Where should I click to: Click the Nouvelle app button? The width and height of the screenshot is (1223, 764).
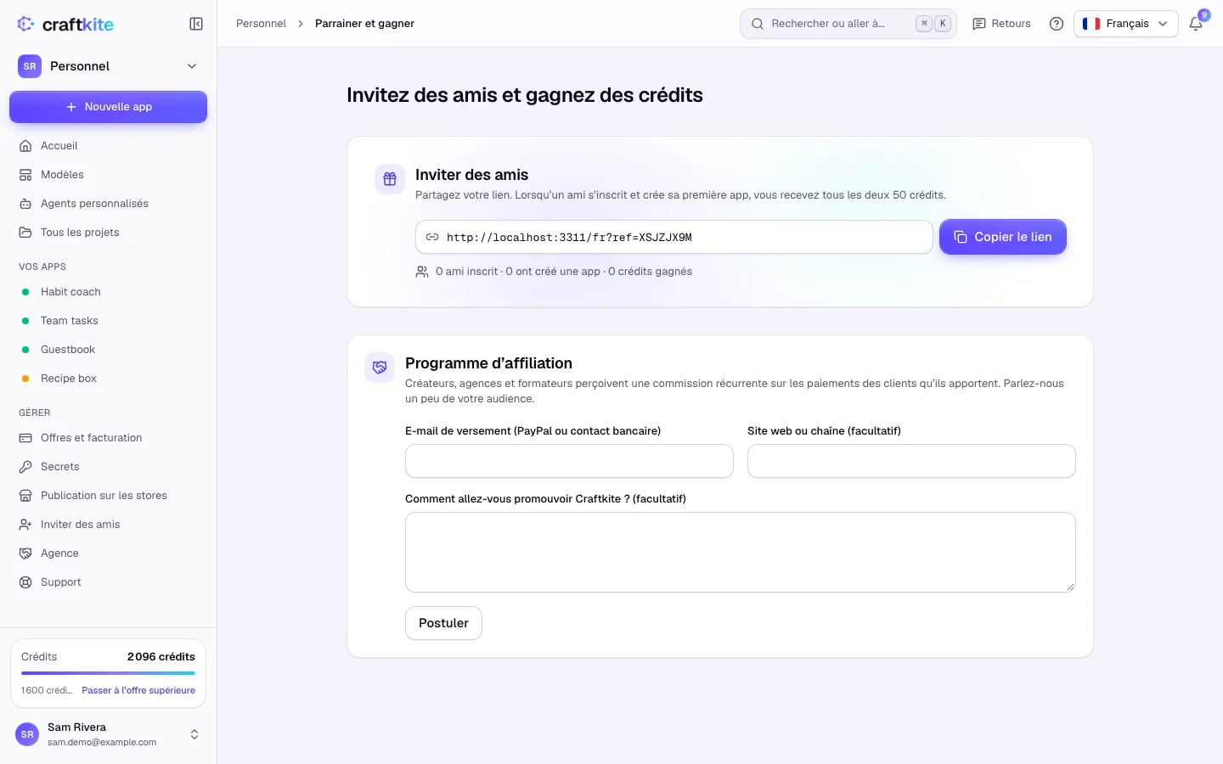(109, 107)
